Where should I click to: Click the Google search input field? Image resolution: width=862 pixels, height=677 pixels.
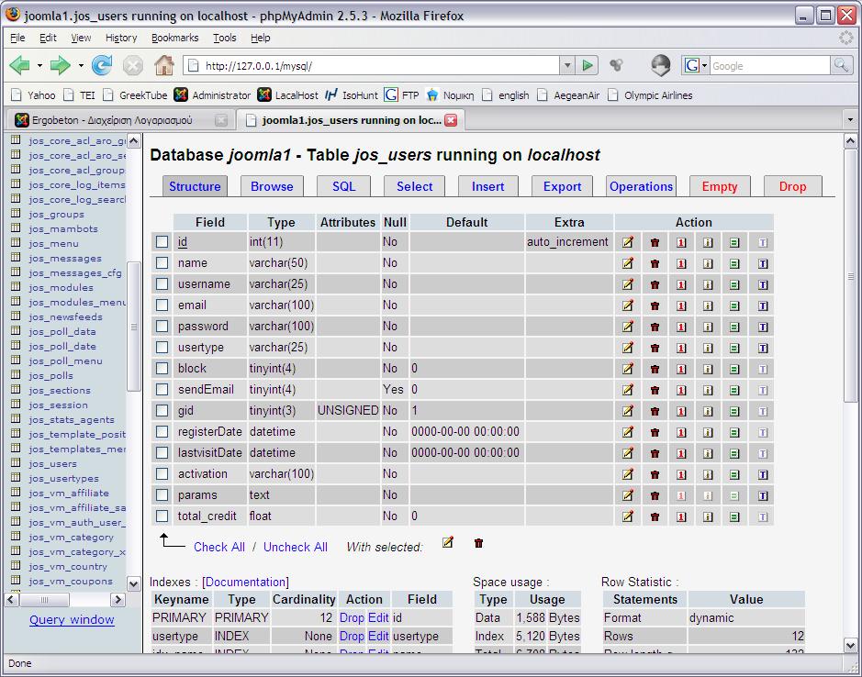tap(769, 66)
